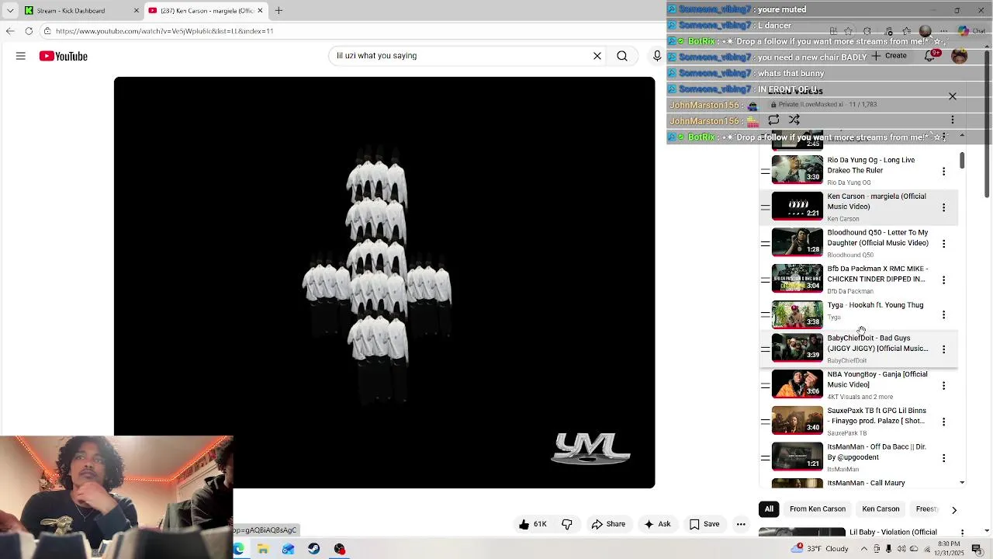The height and width of the screenshot is (559, 993).
Task: Open the Ask AI button
Action: click(657, 524)
